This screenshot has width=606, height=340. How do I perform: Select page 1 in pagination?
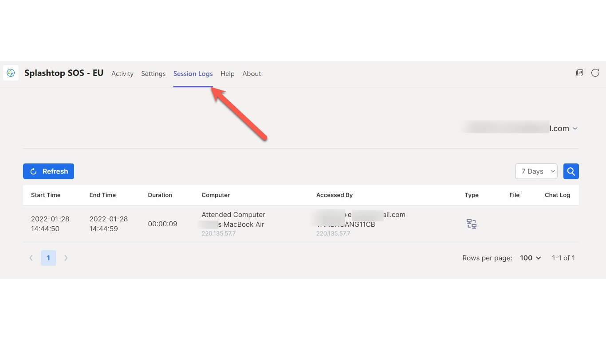click(48, 258)
